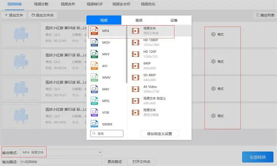277x166 pixels.
Task: Open format settings gear for 第01话 video
Action: [x=213, y=61]
